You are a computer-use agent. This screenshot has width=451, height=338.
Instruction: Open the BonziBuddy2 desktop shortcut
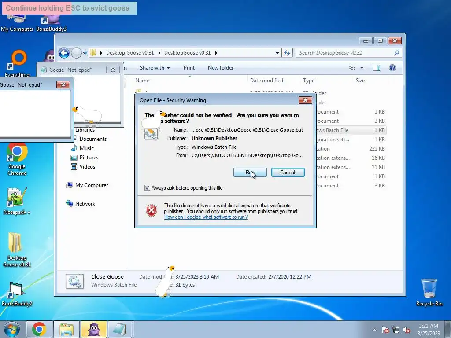coord(17,294)
